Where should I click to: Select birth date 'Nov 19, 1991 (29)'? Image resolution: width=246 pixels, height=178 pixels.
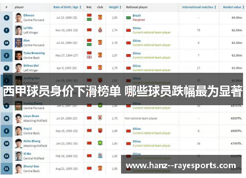click(x=66, y=30)
